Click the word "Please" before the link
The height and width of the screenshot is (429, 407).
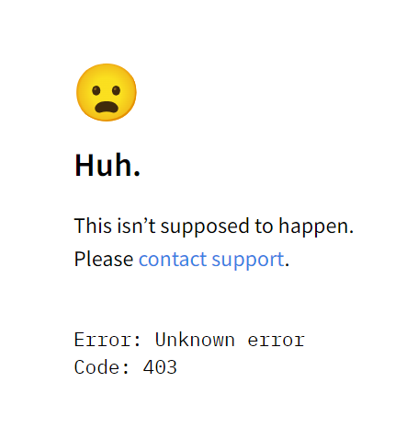(104, 260)
